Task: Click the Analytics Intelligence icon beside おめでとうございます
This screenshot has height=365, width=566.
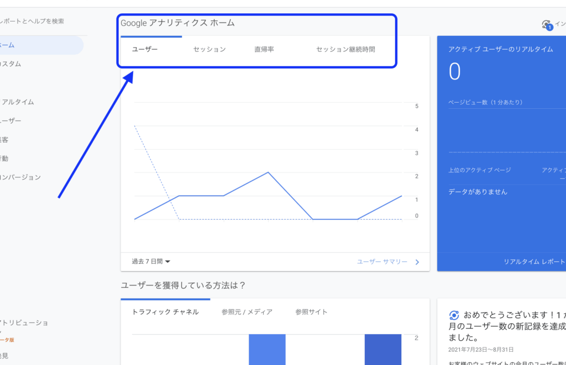Action: point(454,315)
